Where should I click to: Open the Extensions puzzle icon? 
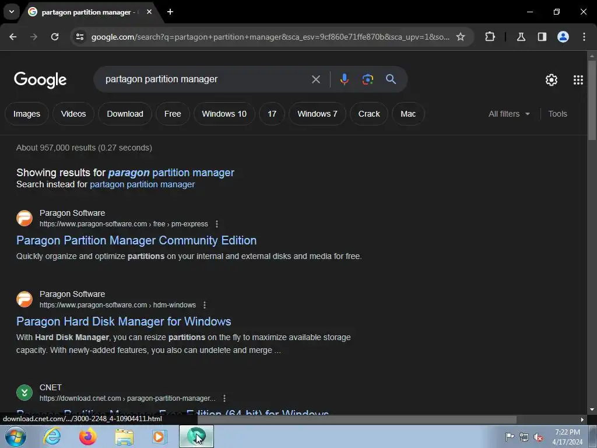pyautogui.click(x=490, y=37)
